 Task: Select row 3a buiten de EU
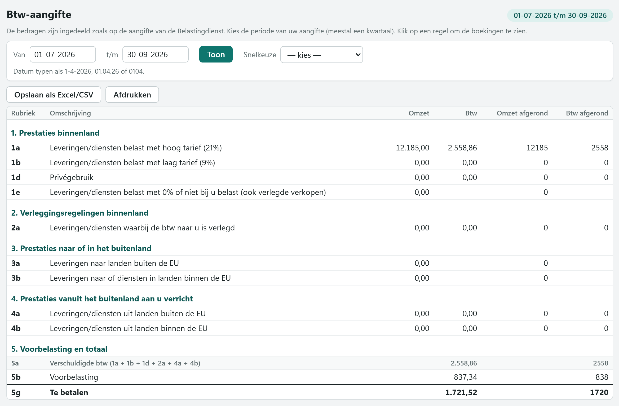(x=309, y=263)
